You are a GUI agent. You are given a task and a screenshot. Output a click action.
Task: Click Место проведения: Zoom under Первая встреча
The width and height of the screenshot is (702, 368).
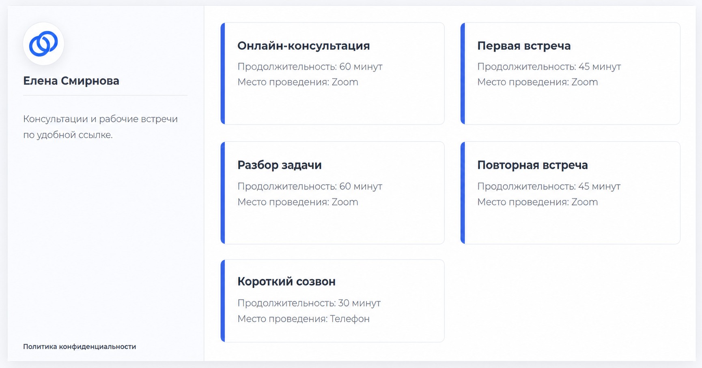[x=538, y=82]
